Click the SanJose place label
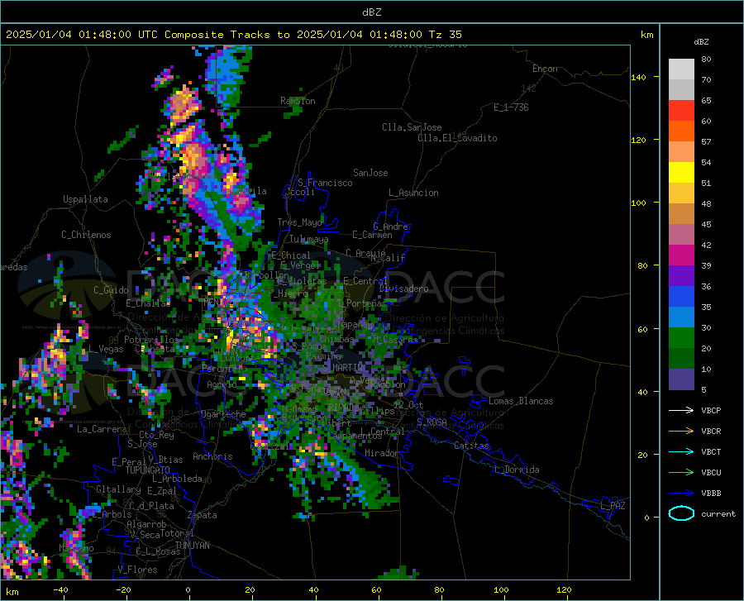The height and width of the screenshot is (601, 744). pyautogui.click(x=370, y=173)
